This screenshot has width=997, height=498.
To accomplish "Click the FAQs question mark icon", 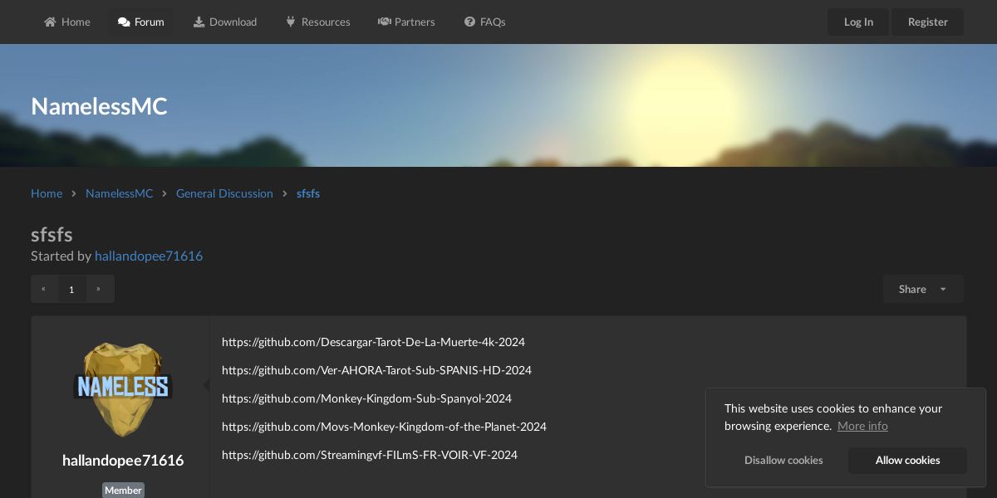I will point(469,22).
